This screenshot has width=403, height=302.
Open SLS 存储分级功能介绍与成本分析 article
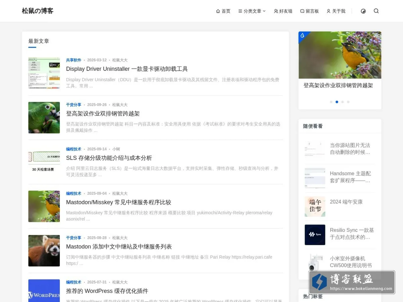click(109, 158)
